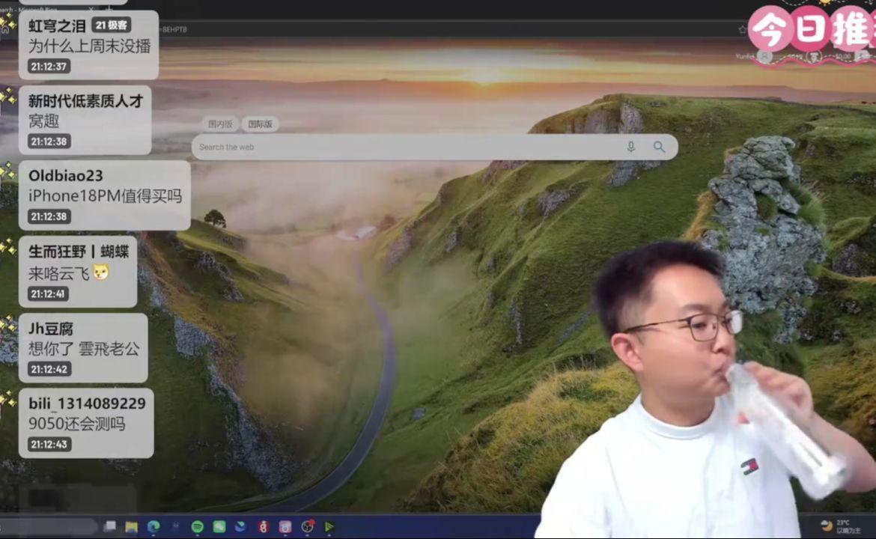Click the magnifying glass search icon
The width and height of the screenshot is (876, 539).
pos(659,147)
